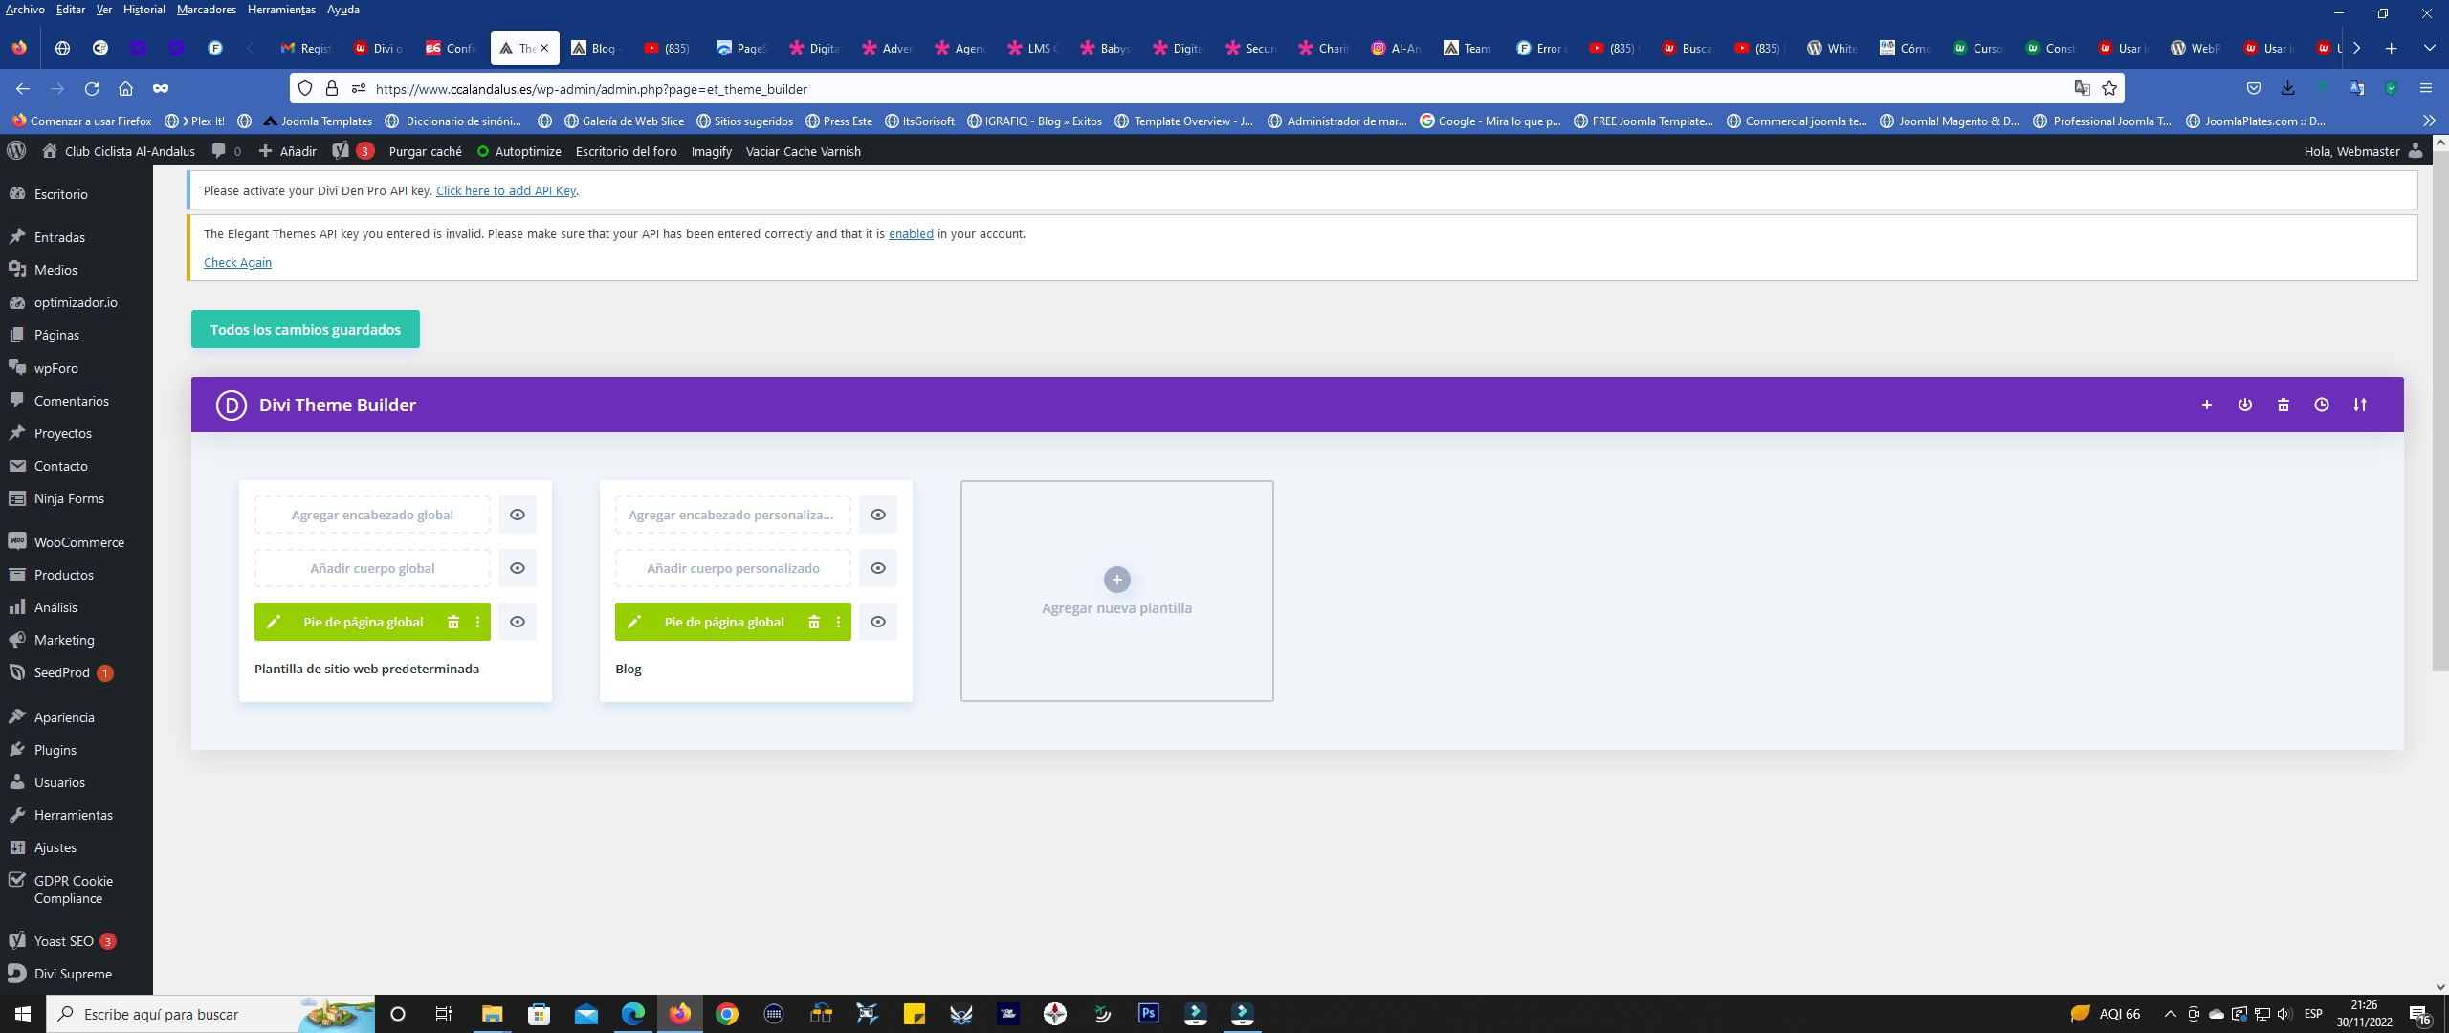This screenshot has height=1033, width=2449.
Task: Open Blog template footer three-dot options
Action: tap(838, 622)
